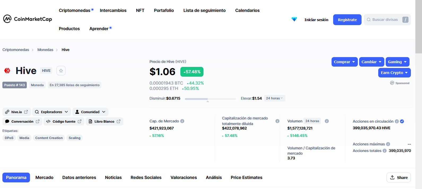422x189 pixels.
Task: Click the Regístrate button
Action: click(347, 20)
